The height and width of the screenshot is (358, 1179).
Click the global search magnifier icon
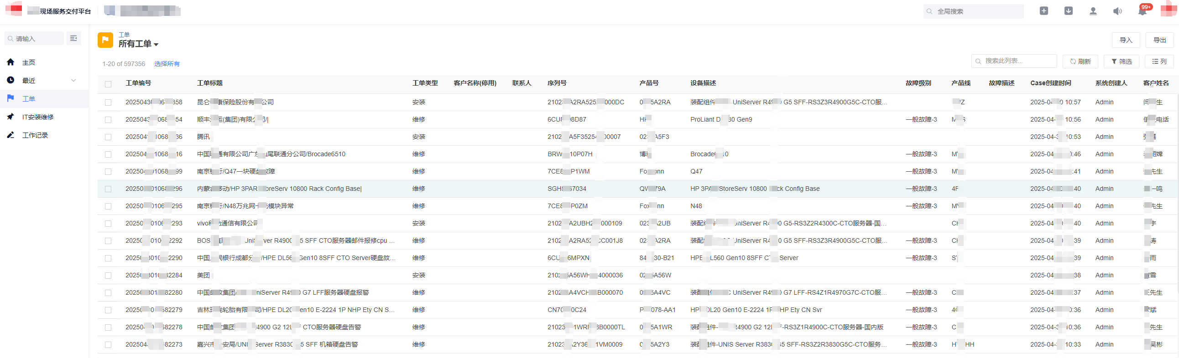pos(929,11)
